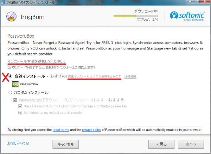The image size is (211, 154).
Task: Open the privacy policy link
Action: coord(91,130)
